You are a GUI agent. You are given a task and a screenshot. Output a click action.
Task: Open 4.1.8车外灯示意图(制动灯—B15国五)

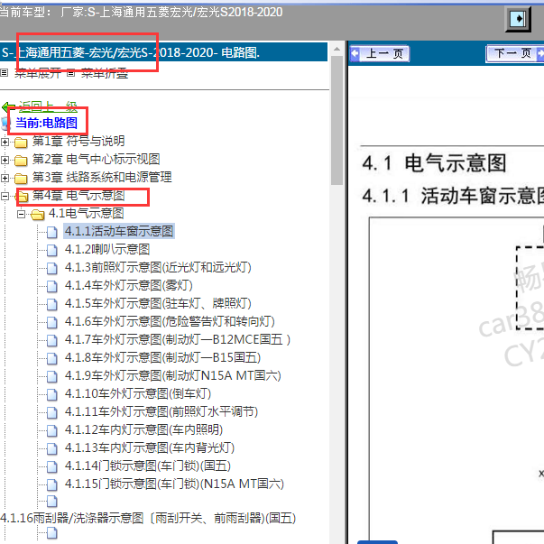[x=162, y=357]
